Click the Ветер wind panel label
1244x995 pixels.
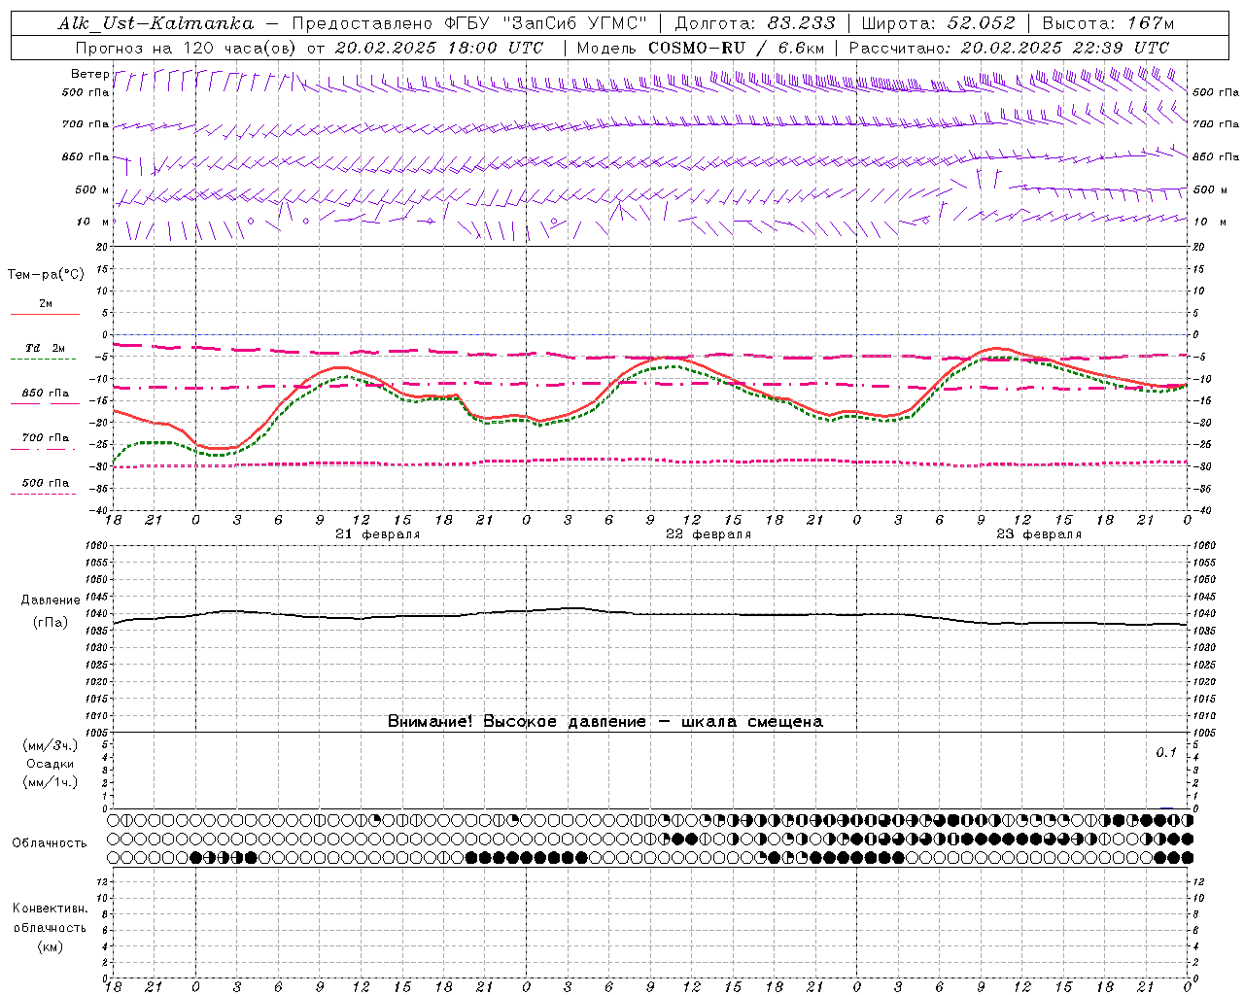point(89,74)
